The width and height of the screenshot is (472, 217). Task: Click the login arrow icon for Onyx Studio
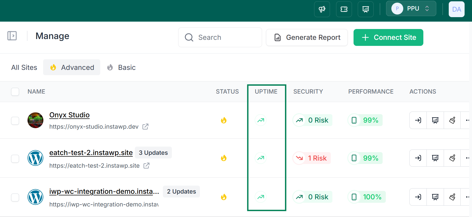pyautogui.click(x=418, y=120)
